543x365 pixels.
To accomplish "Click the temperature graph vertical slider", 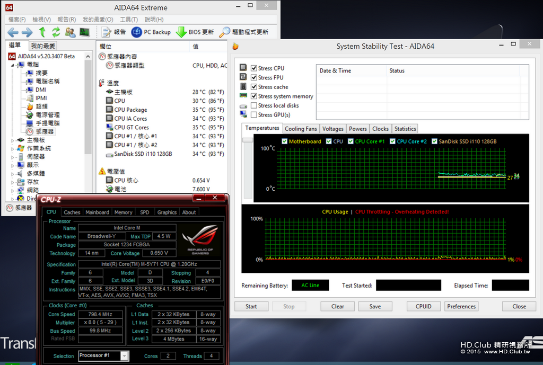I will click(x=248, y=140).
